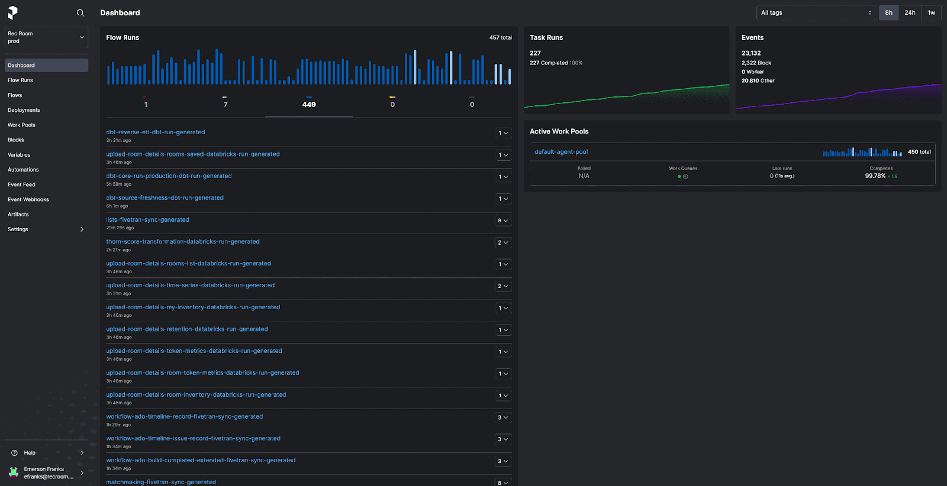Click the Help question mark icon
The image size is (947, 486).
[x=14, y=453]
